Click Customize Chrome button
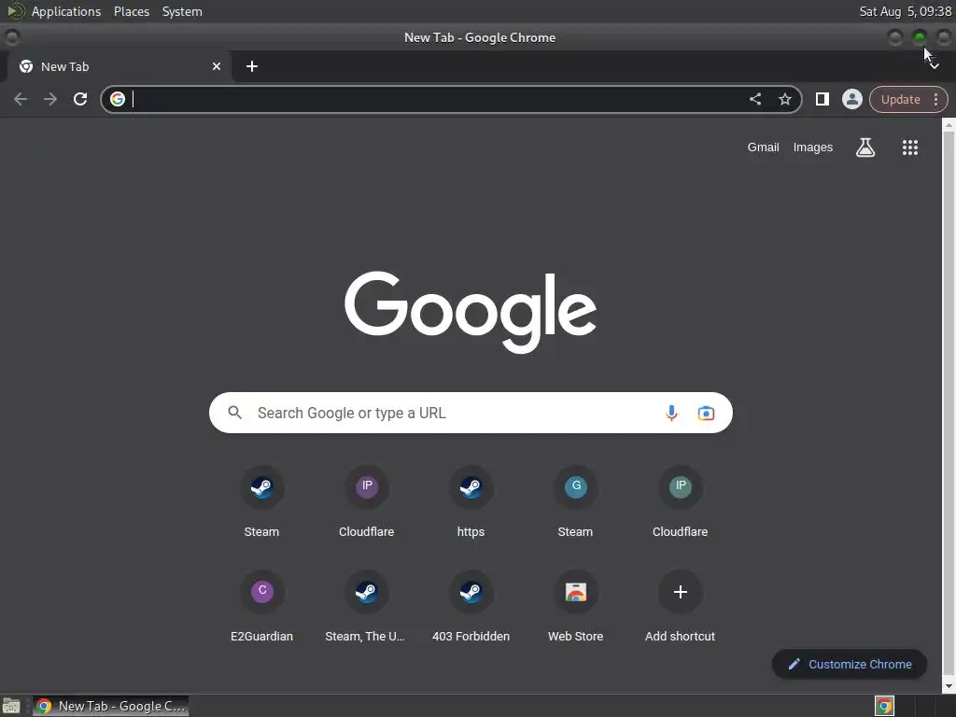 click(x=850, y=664)
